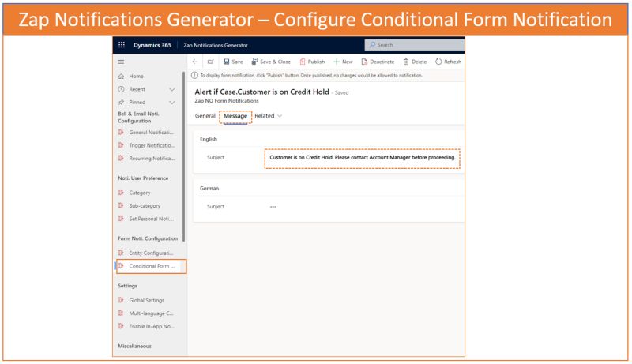Refresh the form

pos(448,62)
